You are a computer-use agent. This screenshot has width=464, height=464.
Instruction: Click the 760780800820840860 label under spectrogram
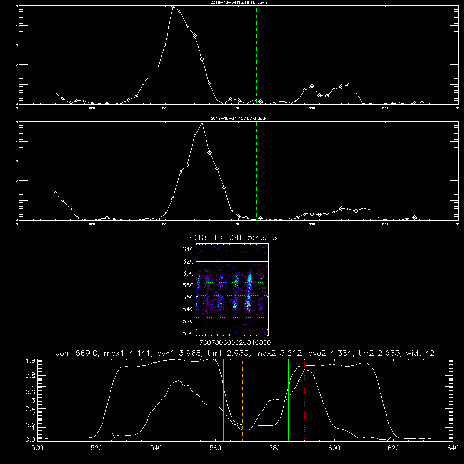[x=235, y=343]
